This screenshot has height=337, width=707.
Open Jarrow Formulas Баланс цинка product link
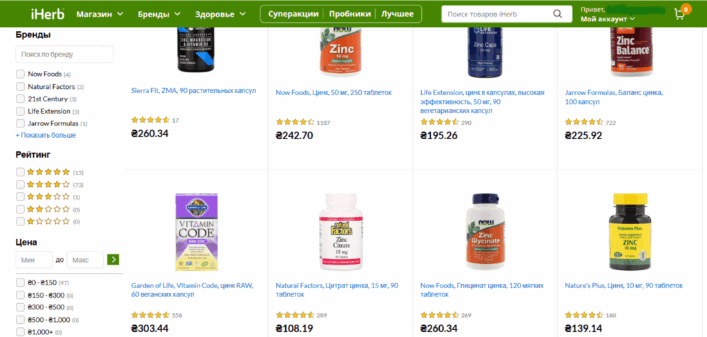(x=614, y=97)
